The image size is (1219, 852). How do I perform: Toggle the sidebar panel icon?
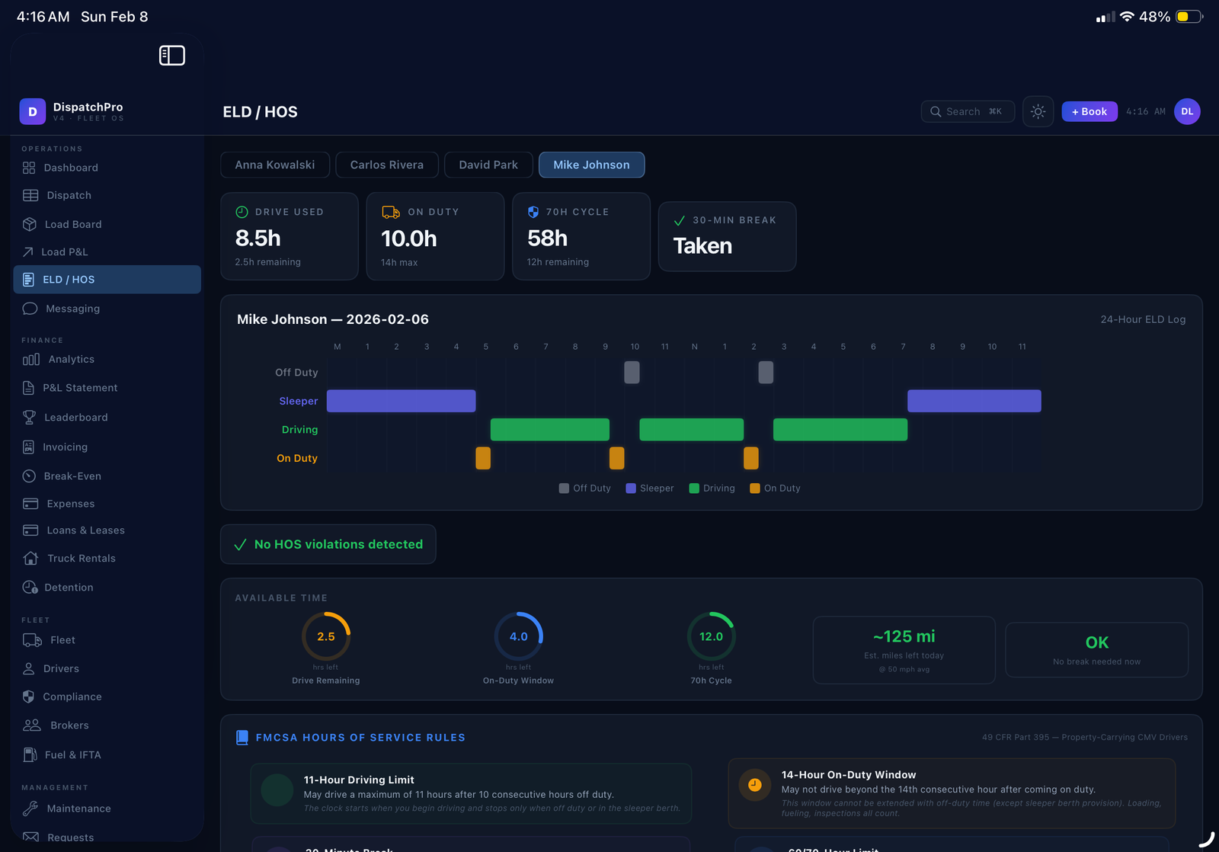tap(171, 56)
